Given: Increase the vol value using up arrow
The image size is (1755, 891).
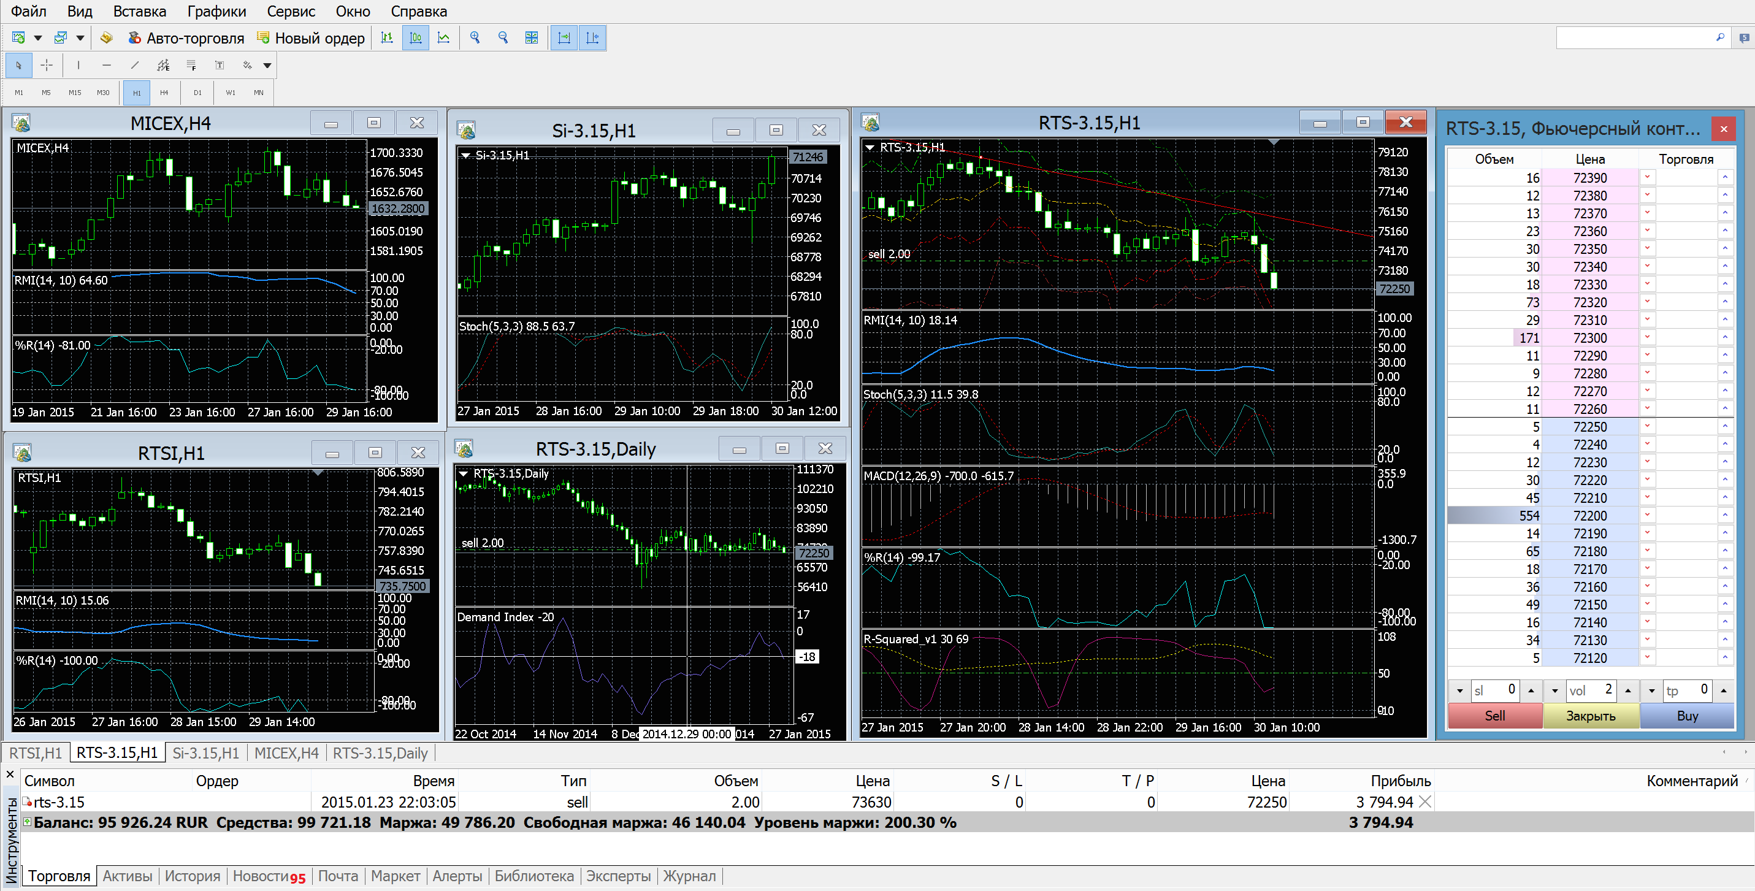Looking at the screenshot, I should 1627,690.
